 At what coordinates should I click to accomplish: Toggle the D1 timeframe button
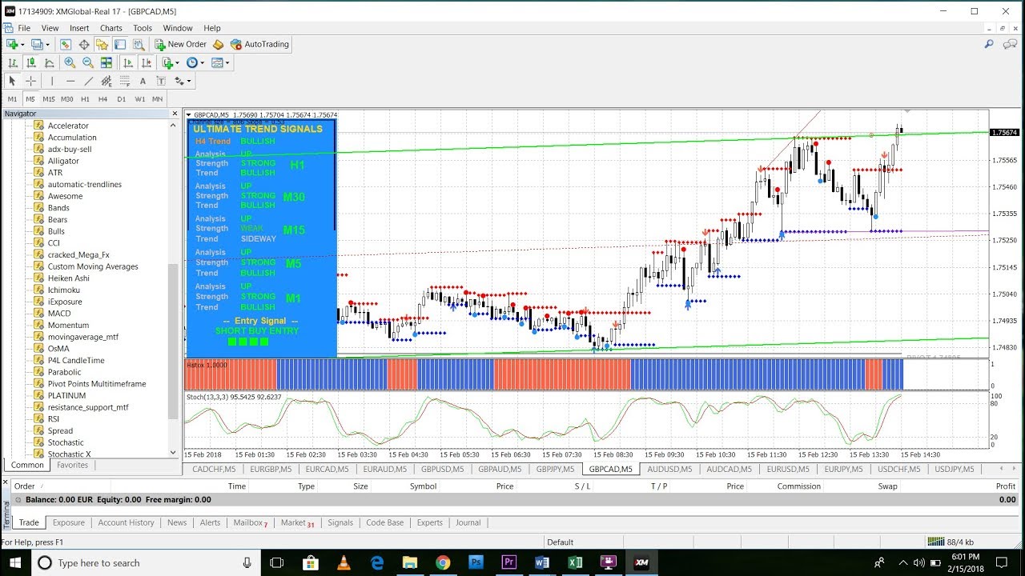pyautogui.click(x=121, y=99)
